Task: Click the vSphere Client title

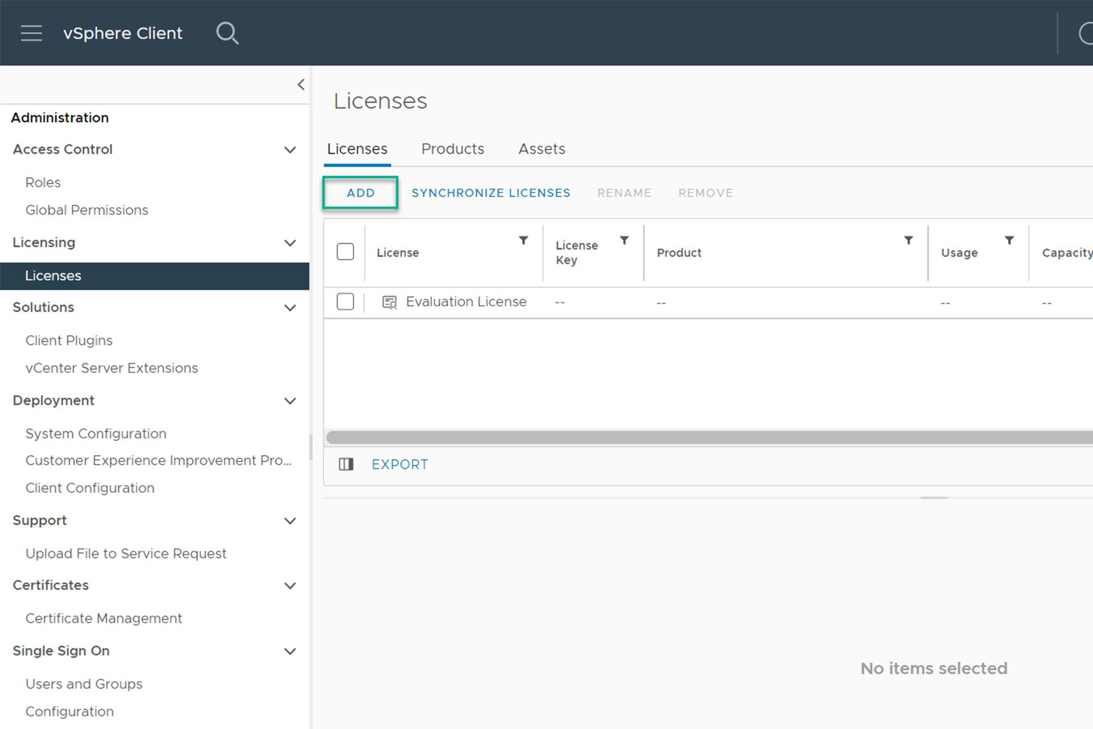Action: tap(122, 33)
